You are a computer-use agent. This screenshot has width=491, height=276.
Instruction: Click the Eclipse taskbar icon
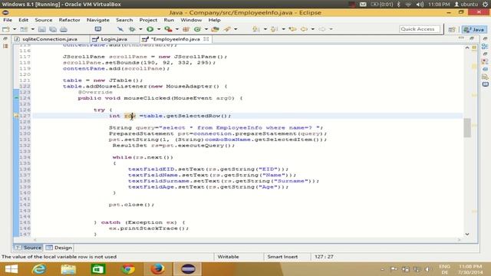tap(188, 269)
